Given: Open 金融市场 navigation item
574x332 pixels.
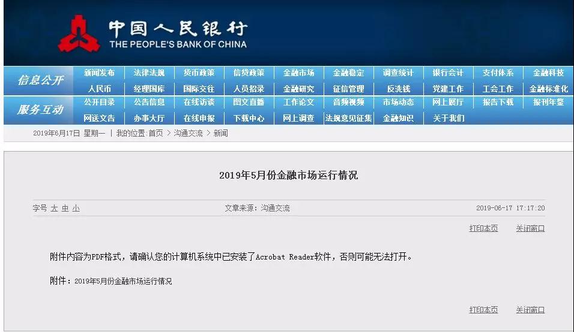Looking at the screenshot, I should click(299, 73).
